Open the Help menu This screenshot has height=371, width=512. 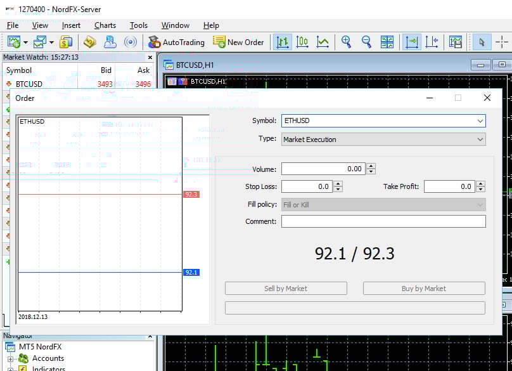point(211,25)
